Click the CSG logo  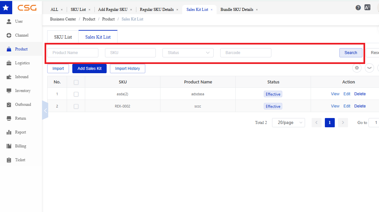click(27, 8)
